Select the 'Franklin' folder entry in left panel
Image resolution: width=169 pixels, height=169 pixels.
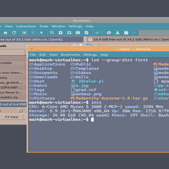(x=6, y=63)
